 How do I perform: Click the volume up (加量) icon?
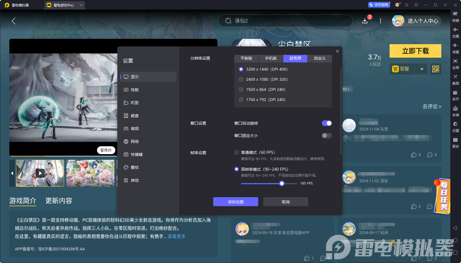[455, 30]
